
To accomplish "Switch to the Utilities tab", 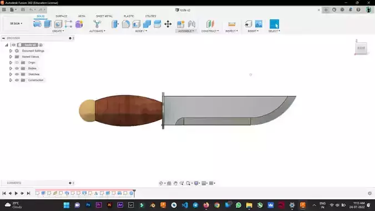I will click(x=151, y=16).
